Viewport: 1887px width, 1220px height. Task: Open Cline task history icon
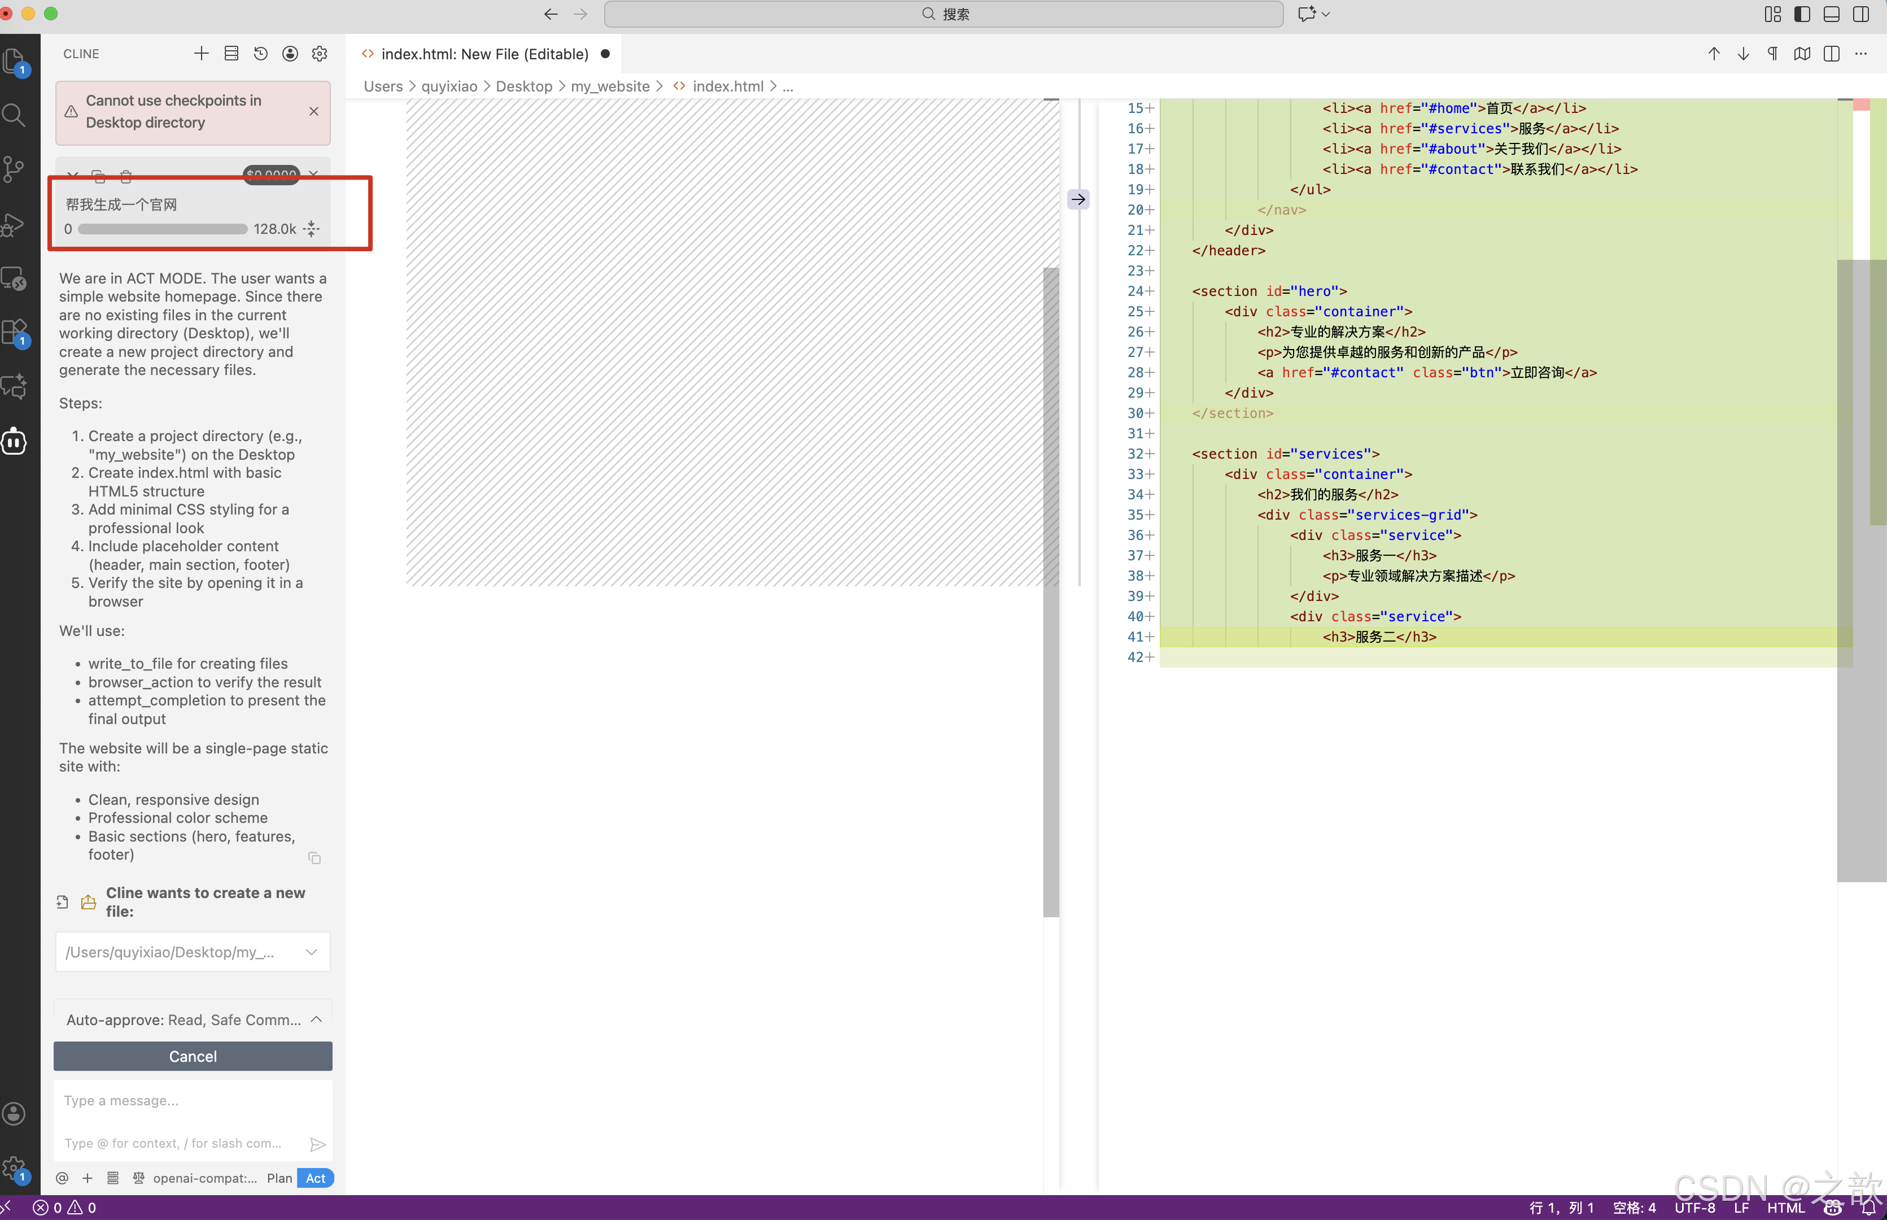pos(260,53)
